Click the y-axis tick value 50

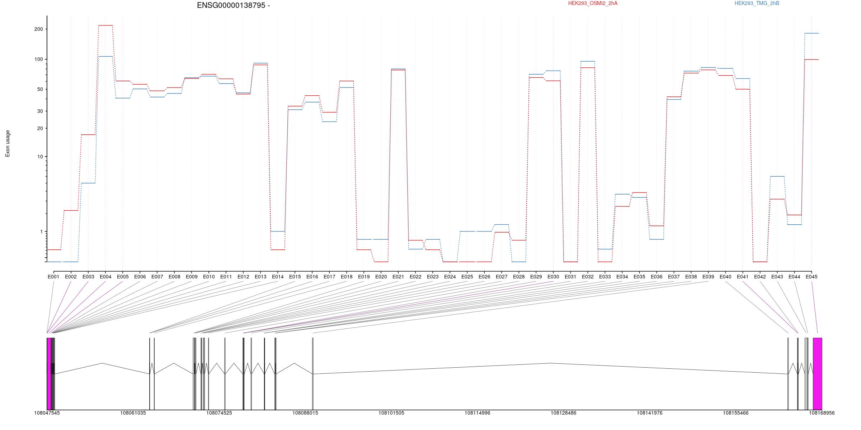coord(39,89)
